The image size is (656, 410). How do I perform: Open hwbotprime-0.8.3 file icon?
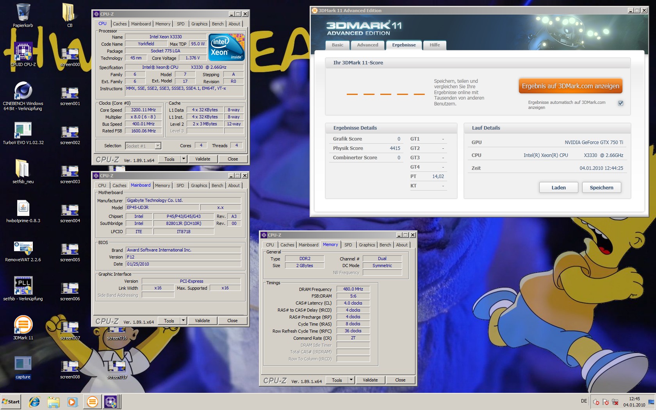23,211
